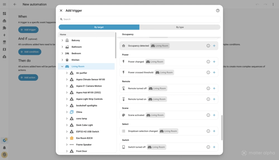This screenshot has height=160, width=279.
Task: Add Dropdown selection changed trigger
Action: coord(214,131)
